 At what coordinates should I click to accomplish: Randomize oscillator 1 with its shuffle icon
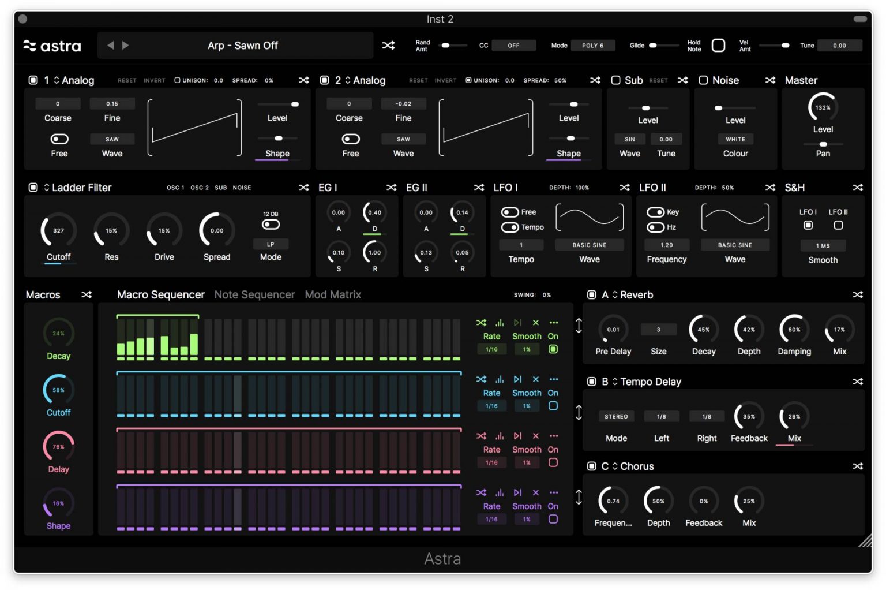point(304,80)
